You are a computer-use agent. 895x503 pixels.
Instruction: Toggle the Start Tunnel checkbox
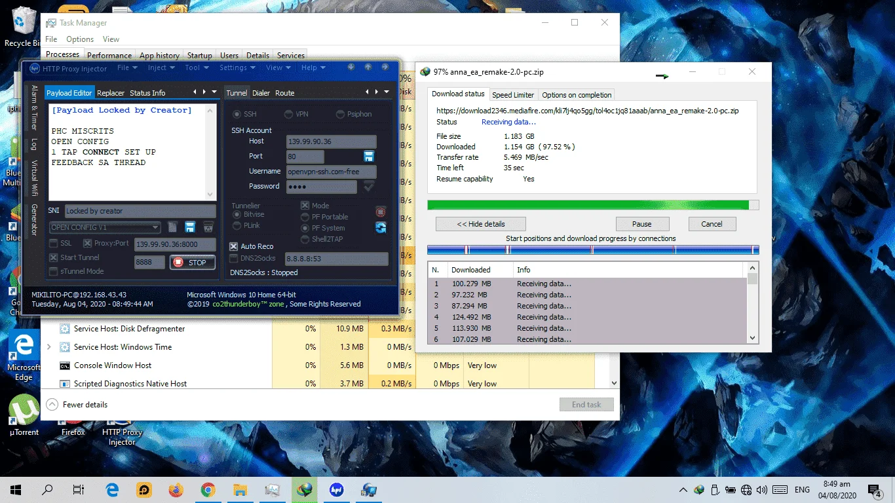(x=75, y=257)
